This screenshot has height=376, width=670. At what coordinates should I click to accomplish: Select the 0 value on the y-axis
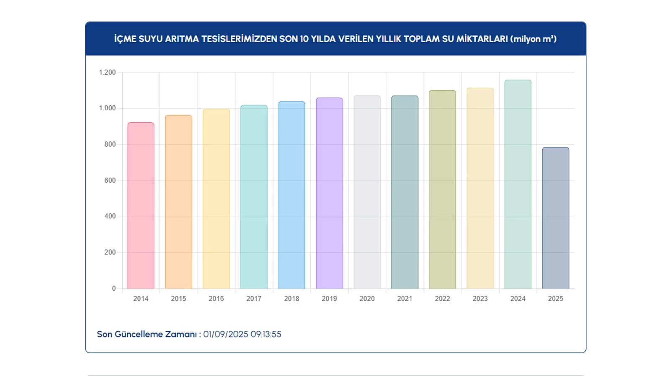[113, 288]
